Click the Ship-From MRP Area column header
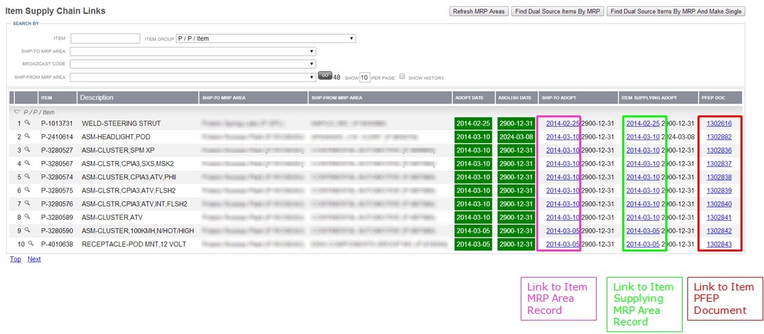The height and width of the screenshot is (334, 764). click(380, 98)
